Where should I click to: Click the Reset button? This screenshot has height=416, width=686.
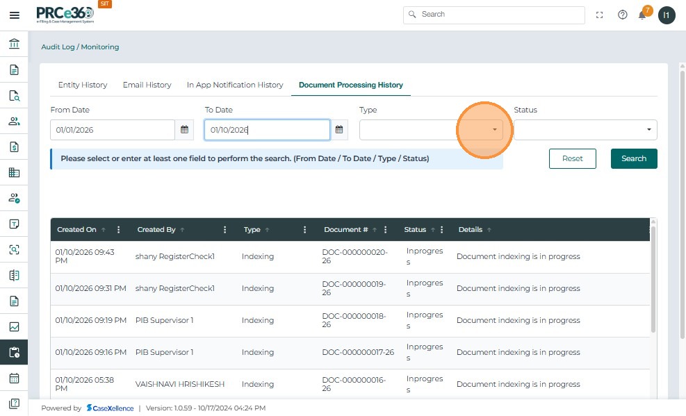click(x=572, y=158)
